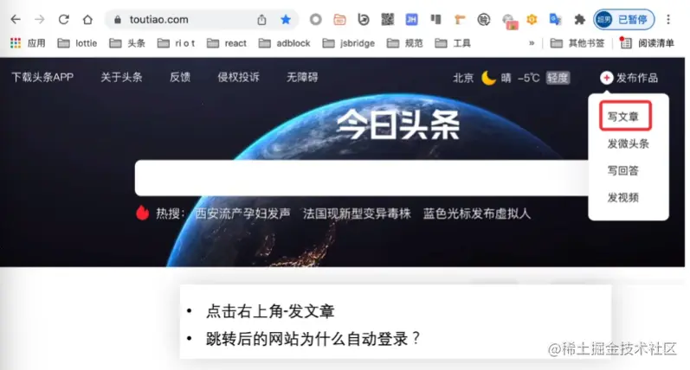Click the blue JH extension icon
This screenshot has width=690, height=370.
click(411, 19)
